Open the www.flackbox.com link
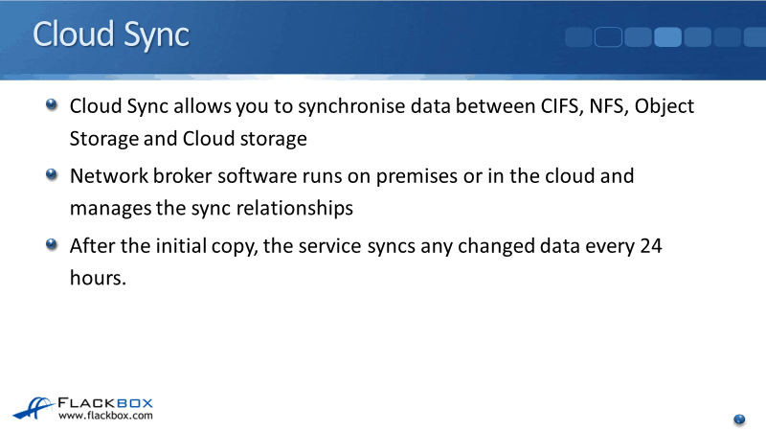Image resolution: width=766 pixels, height=431 pixels. click(105, 416)
